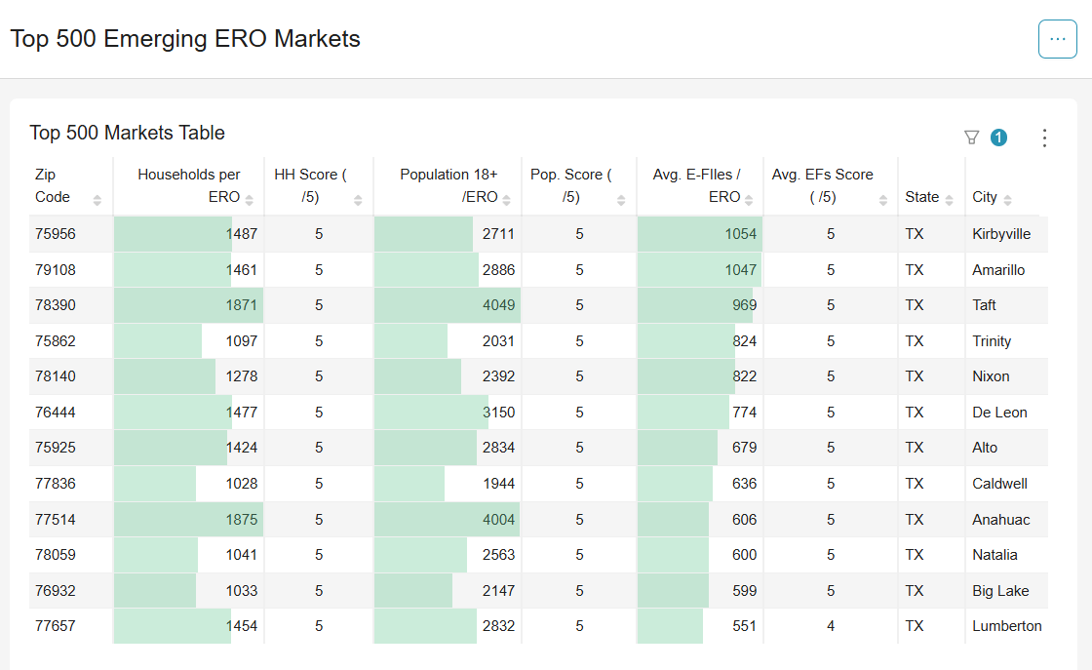Select zip code 75925 cell
Screen dimensions: 1092x670
coord(70,447)
